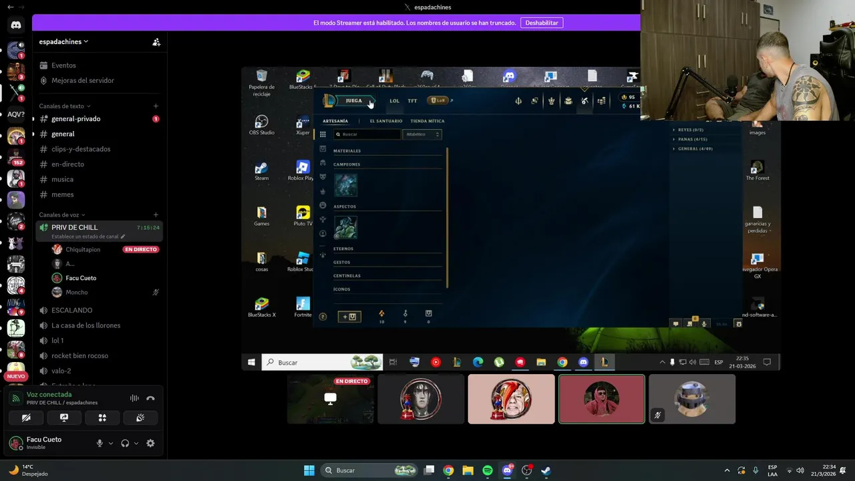Click the EN DIRECTO stream preview tile

[331, 399]
